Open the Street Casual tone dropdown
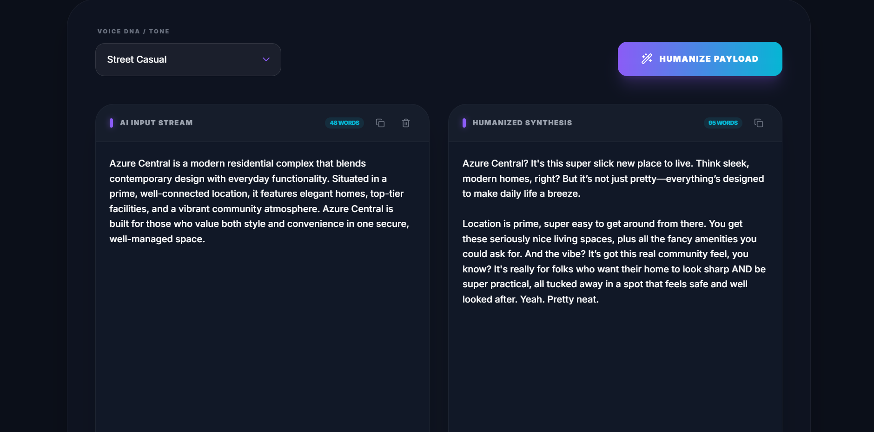This screenshot has width=874, height=432. pos(188,59)
